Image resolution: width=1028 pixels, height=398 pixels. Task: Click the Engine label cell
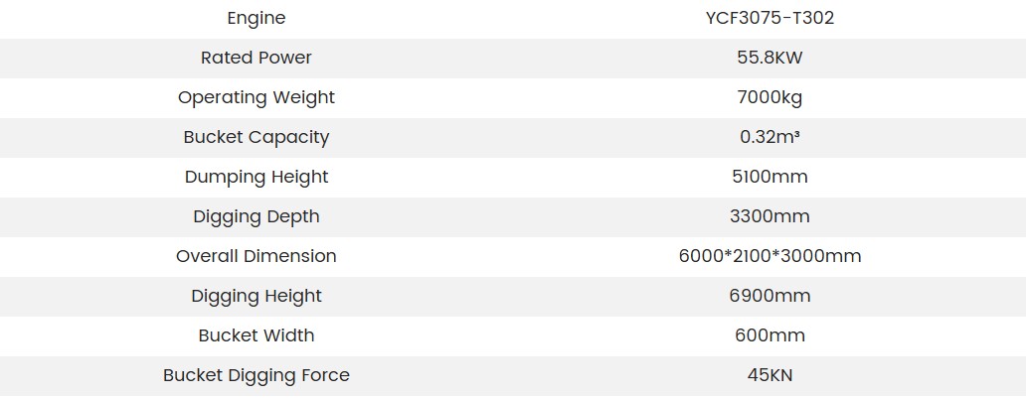coord(257,18)
